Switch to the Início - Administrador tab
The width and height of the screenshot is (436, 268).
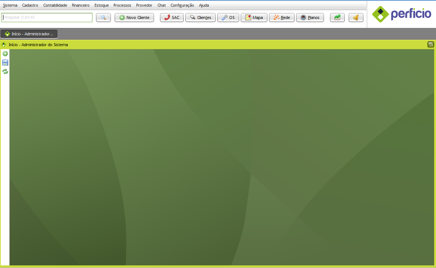pos(29,33)
